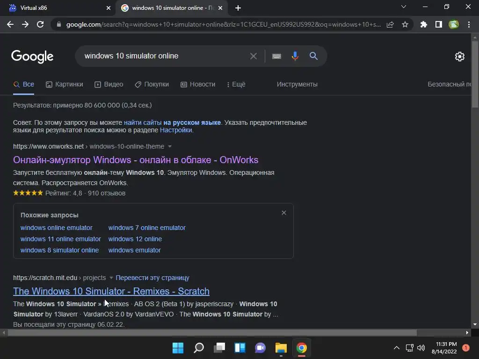Open the volume tray icon
This screenshot has width=479, height=359.
click(x=421, y=348)
